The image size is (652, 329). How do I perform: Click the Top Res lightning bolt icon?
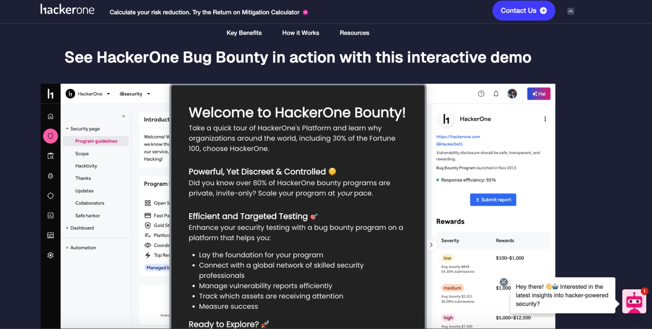point(148,255)
